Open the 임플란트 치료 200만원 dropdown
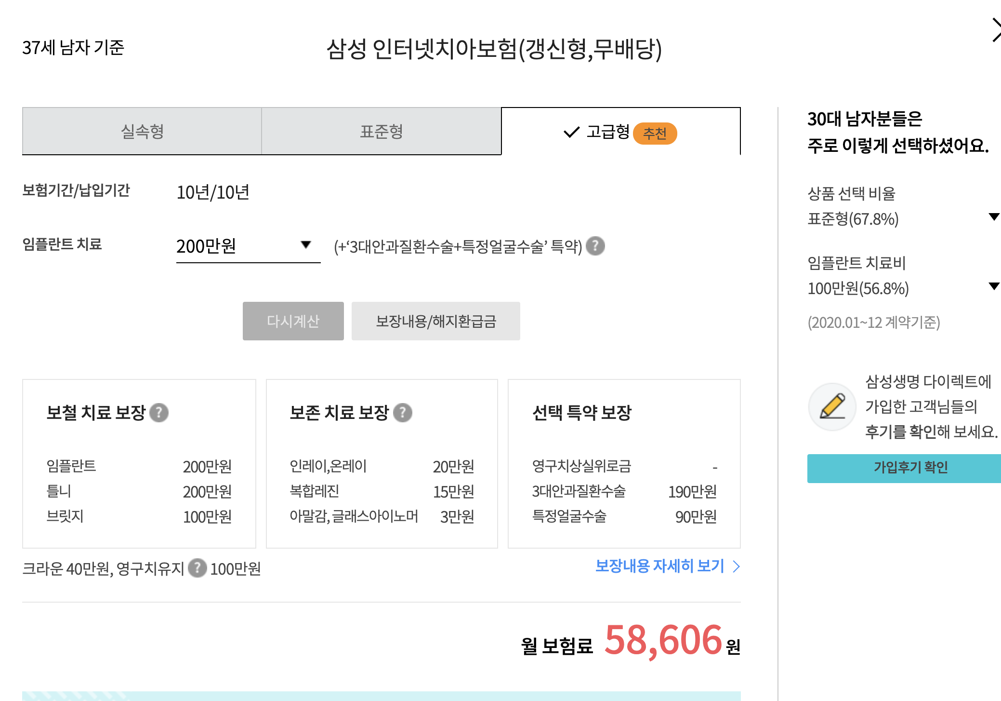The width and height of the screenshot is (1001, 701). pyautogui.click(x=248, y=246)
